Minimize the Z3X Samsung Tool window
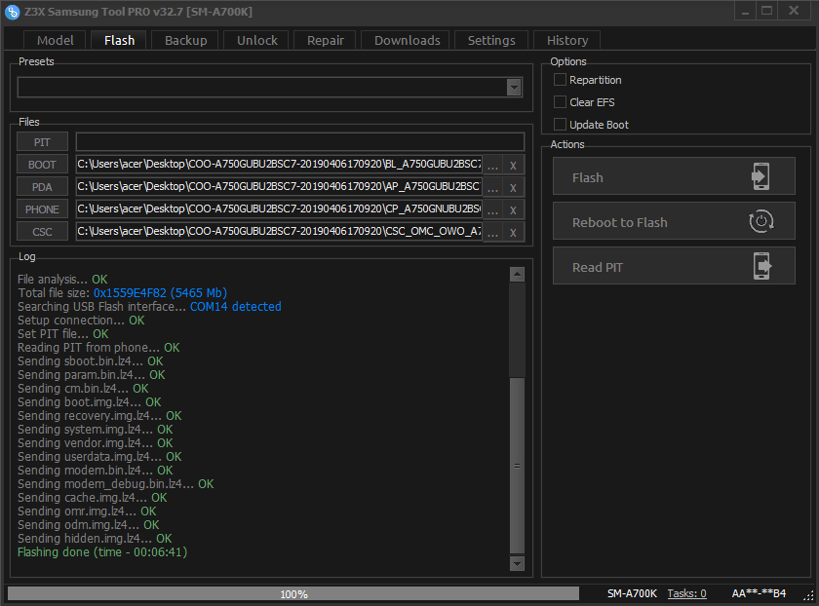 745,11
